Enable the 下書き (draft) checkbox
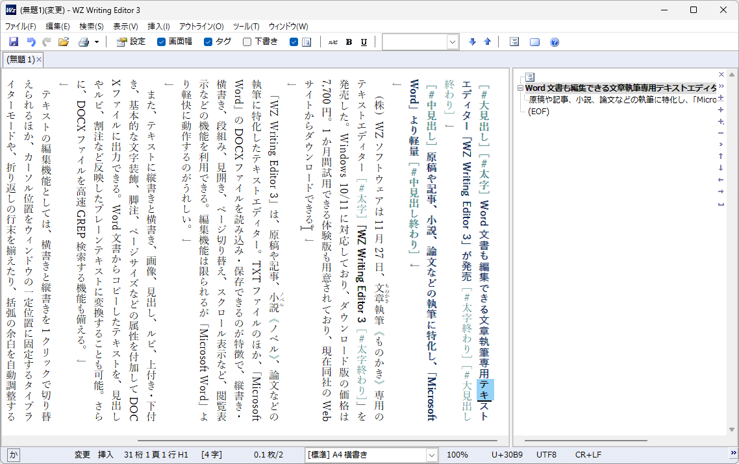Screen dimensions: 739x464 (x=245, y=42)
